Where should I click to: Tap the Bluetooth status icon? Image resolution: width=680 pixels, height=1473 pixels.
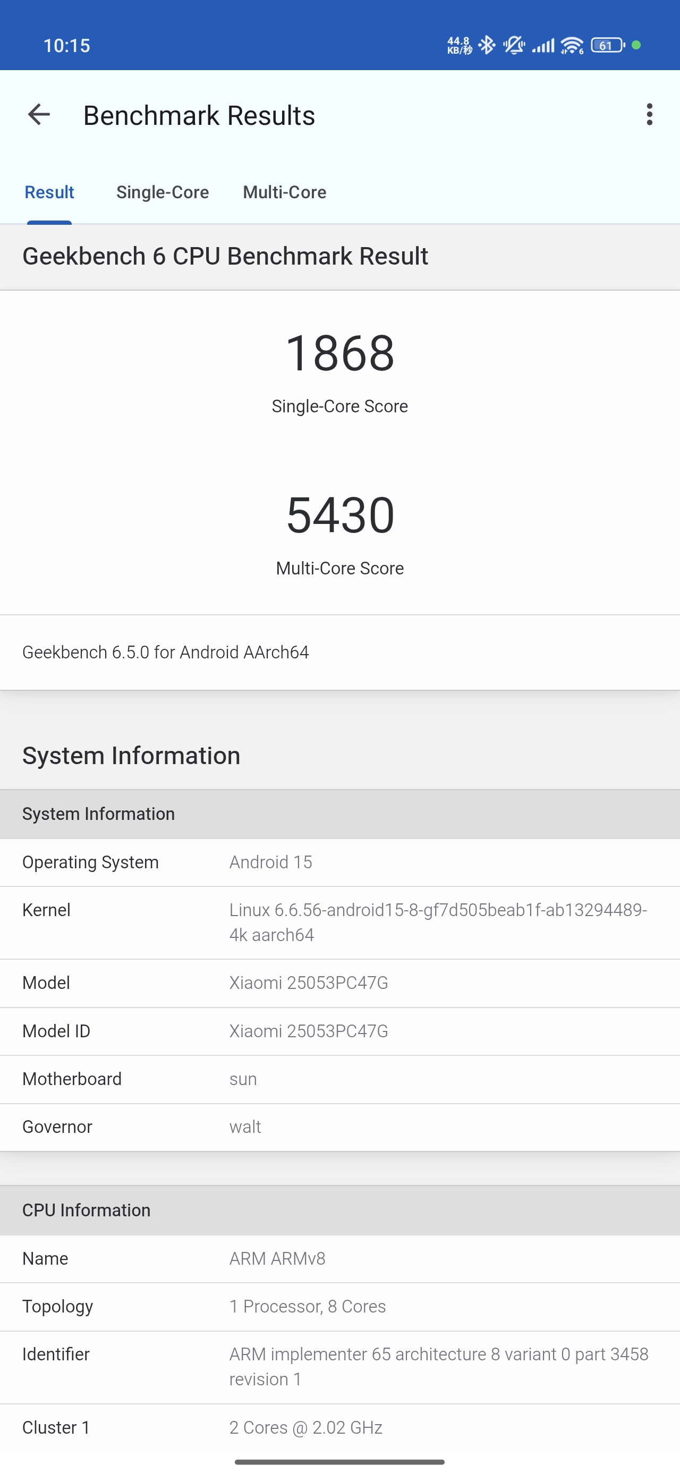click(487, 45)
